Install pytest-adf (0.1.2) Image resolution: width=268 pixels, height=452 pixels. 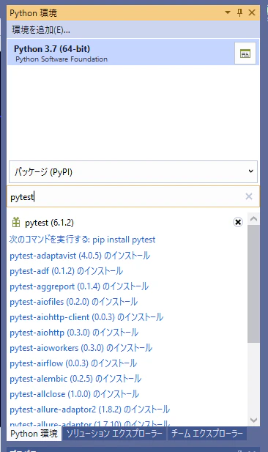click(67, 271)
